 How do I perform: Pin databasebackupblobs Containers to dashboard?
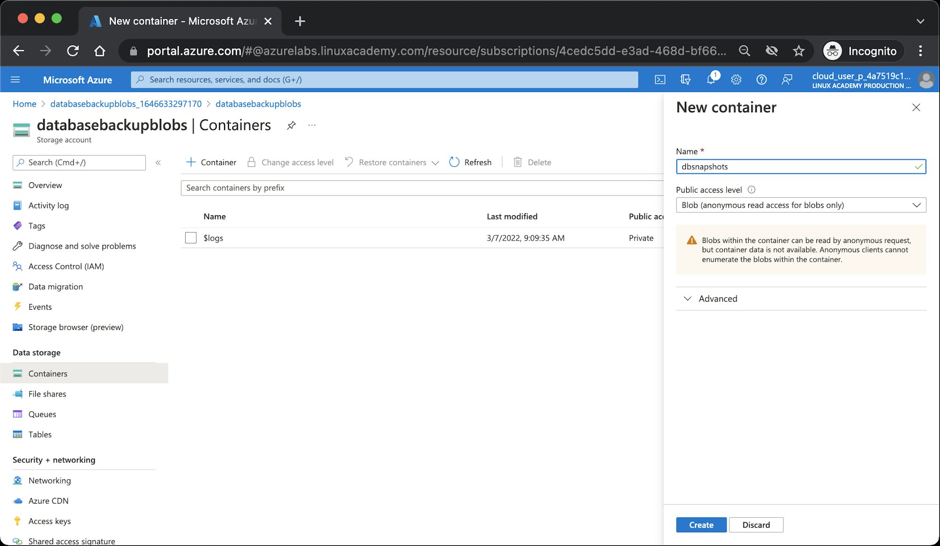(291, 125)
